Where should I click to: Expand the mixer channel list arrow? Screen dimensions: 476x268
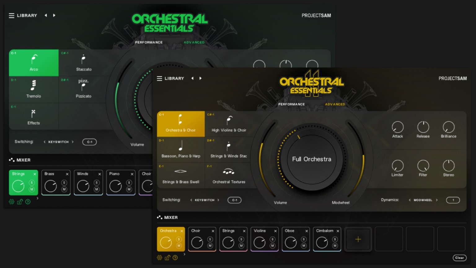pyautogui.click(x=184, y=253)
